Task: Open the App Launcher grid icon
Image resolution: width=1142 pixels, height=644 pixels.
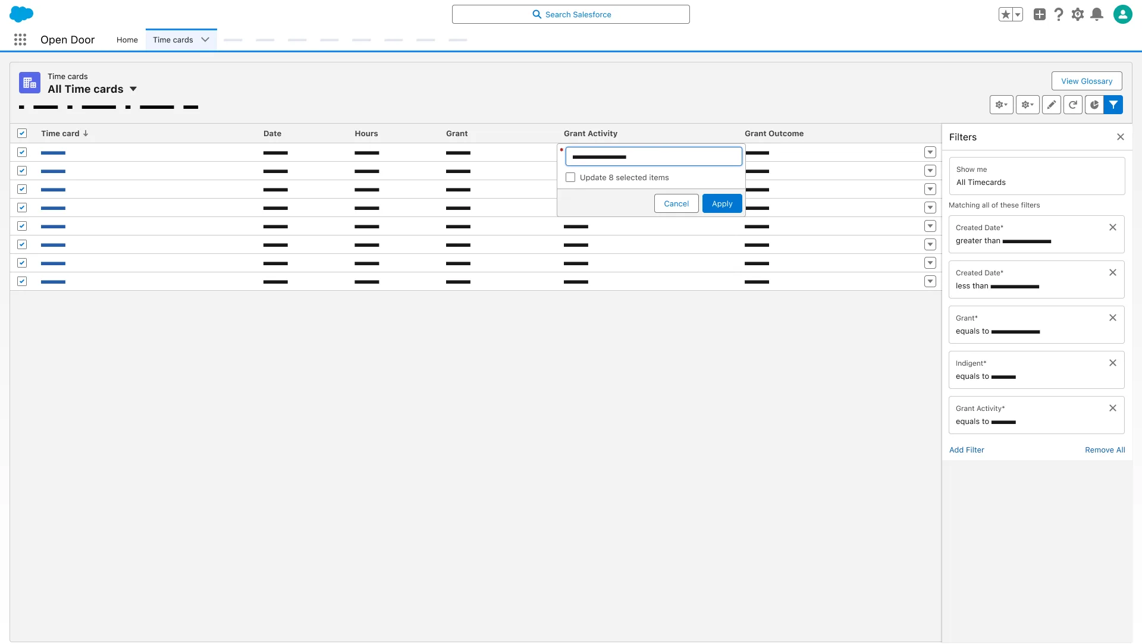Action: point(20,40)
